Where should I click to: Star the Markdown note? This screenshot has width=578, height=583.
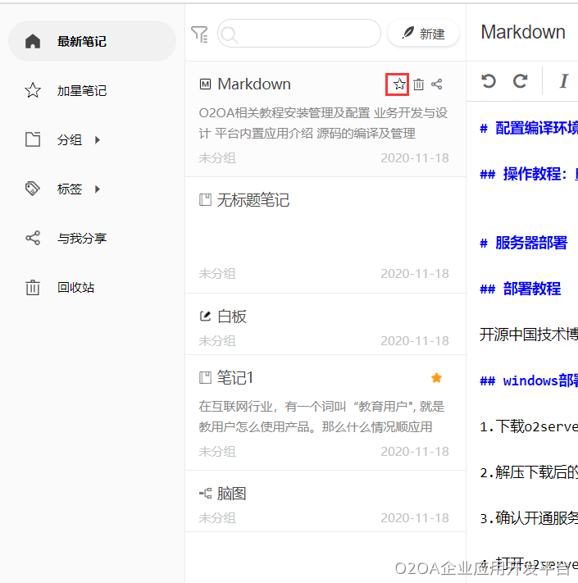398,84
